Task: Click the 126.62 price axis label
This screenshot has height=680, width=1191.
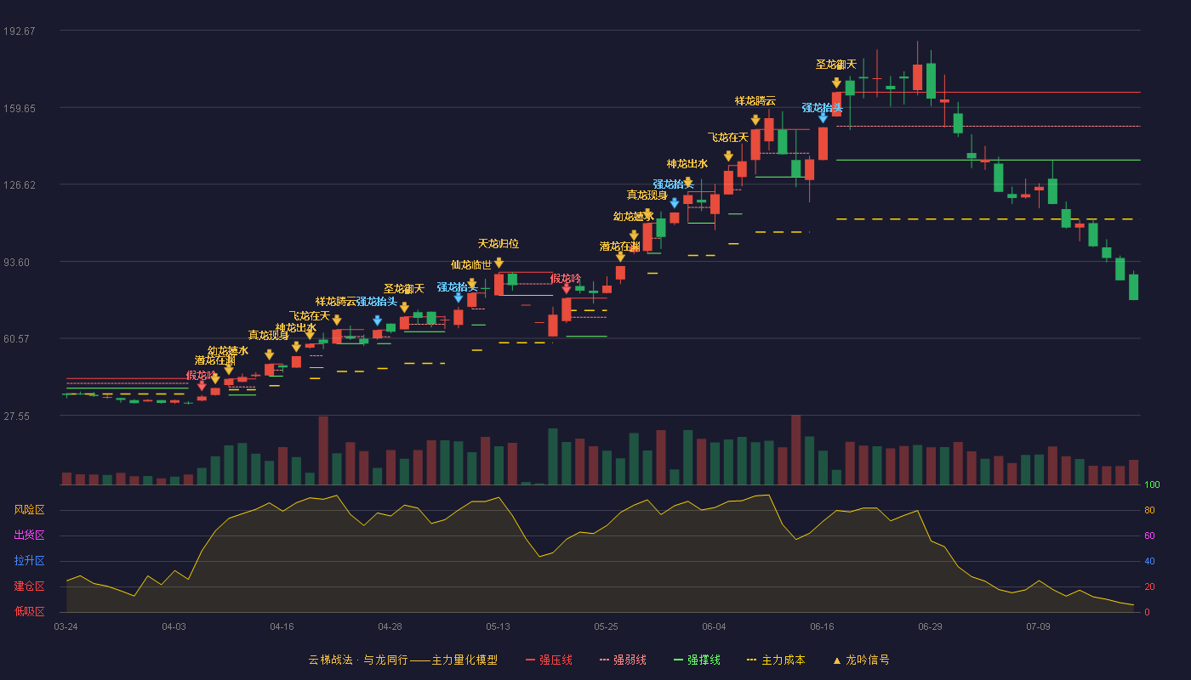Action: 19,185
